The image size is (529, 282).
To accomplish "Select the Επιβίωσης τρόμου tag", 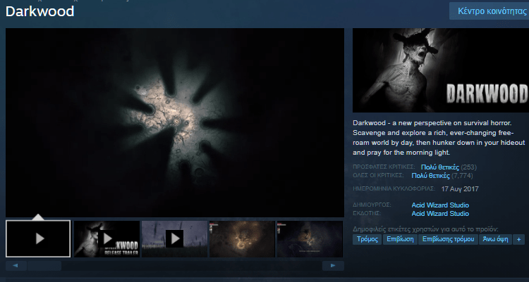I will pos(448,239).
